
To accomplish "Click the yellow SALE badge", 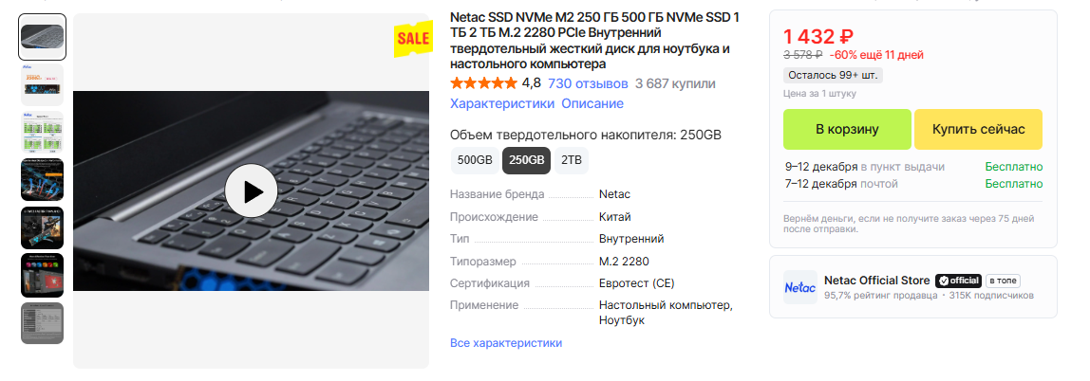I will pos(413,39).
